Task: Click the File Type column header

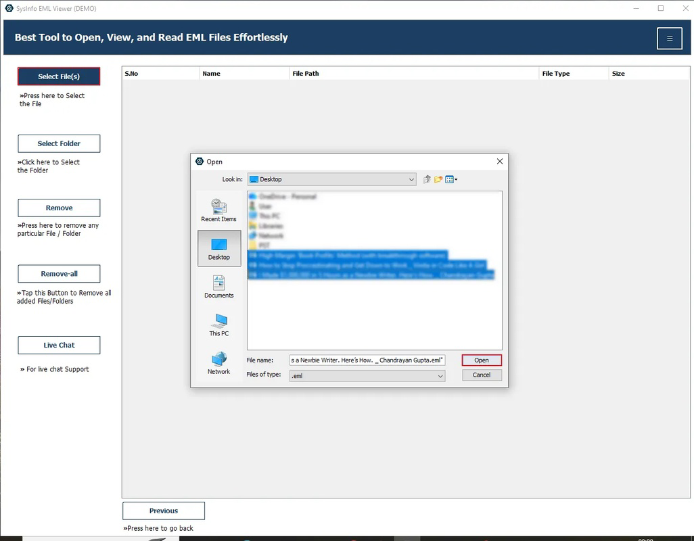Action: click(572, 73)
